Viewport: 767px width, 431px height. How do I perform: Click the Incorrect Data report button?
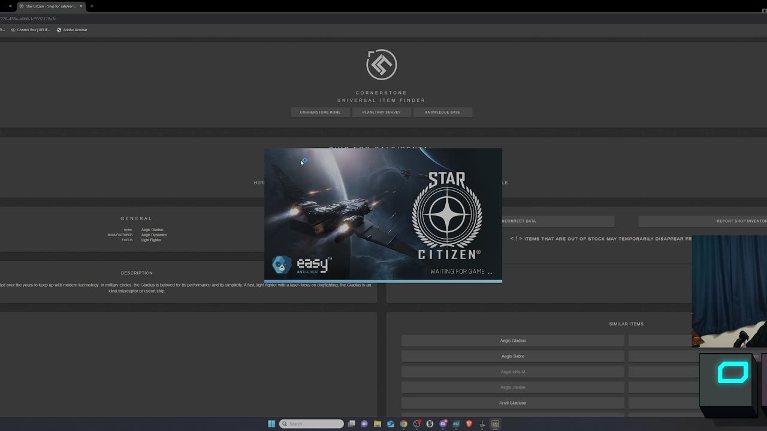(x=558, y=221)
